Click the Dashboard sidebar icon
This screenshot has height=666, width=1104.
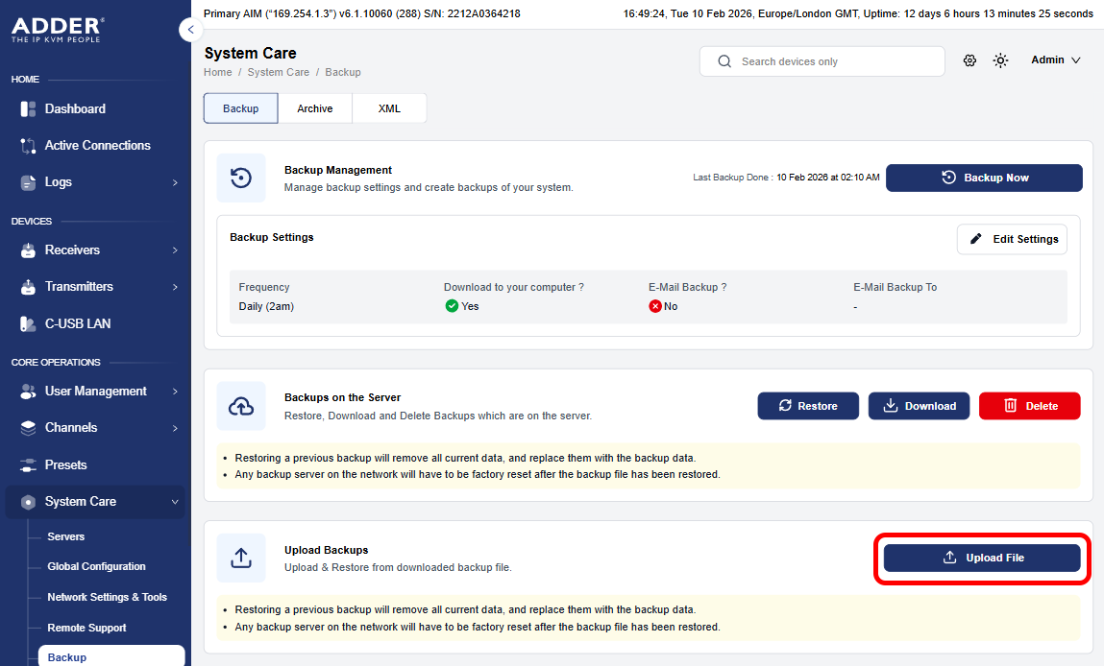pyautogui.click(x=28, y=109)
